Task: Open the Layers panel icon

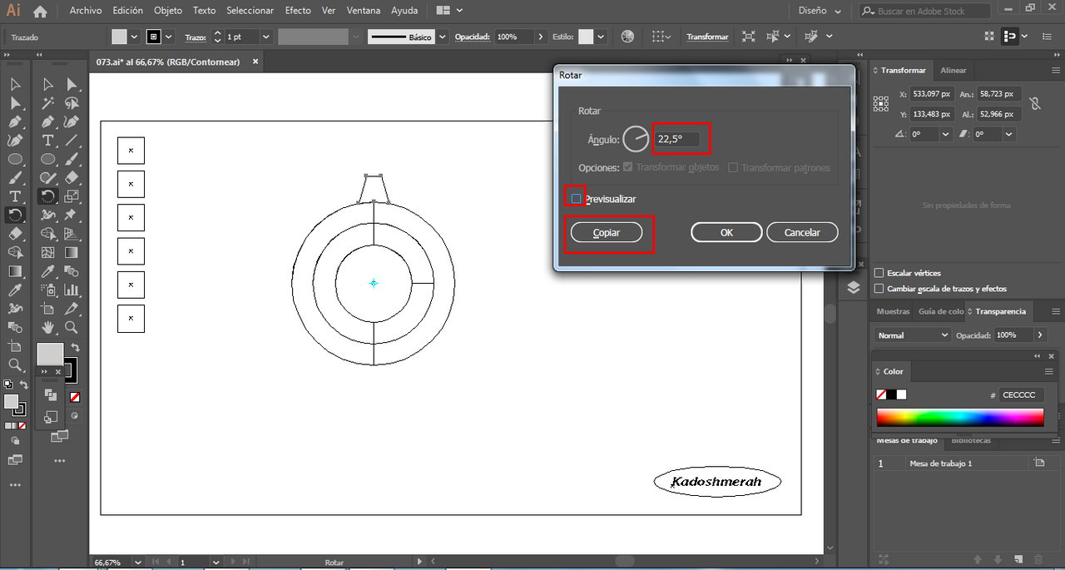Action: [x=854, y=287]
